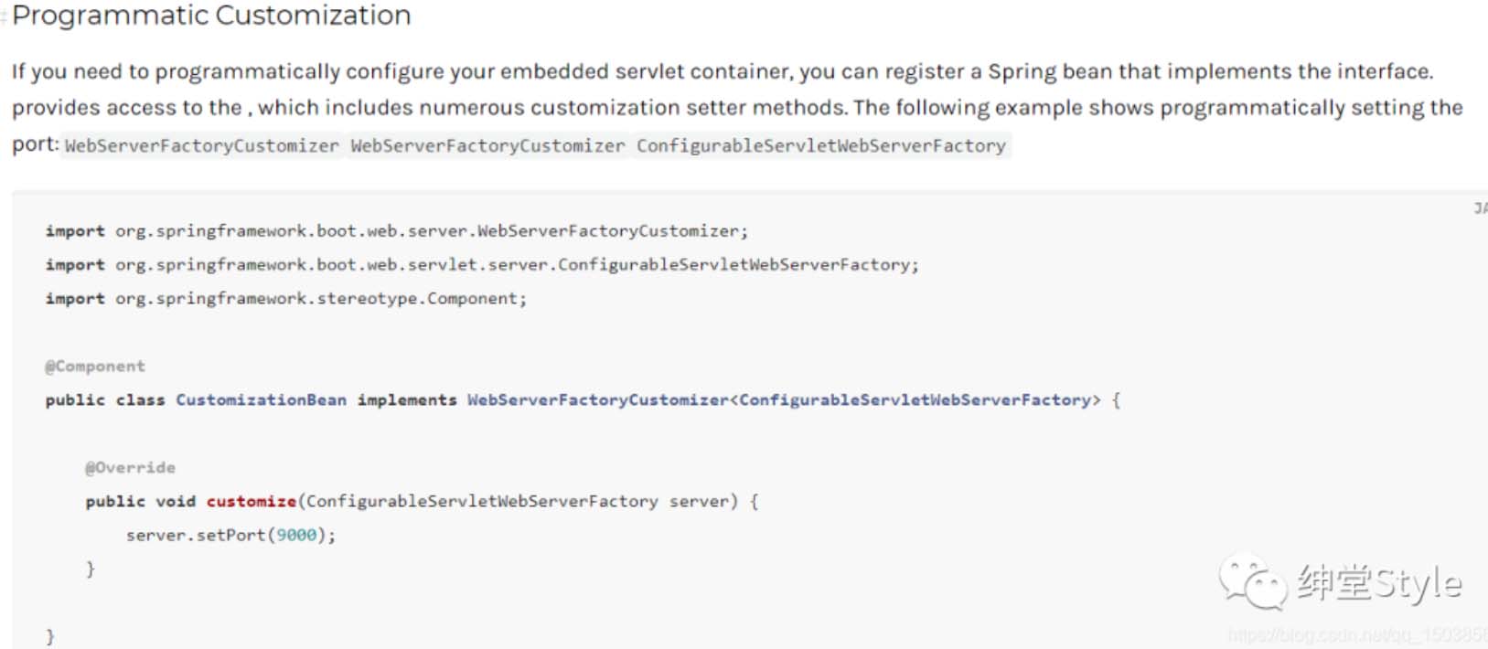Click the first WebServerFactoryCustomizer inline code after port
Screen dimensions: 1488x649
pyautogui.click(x=201, y=146)
